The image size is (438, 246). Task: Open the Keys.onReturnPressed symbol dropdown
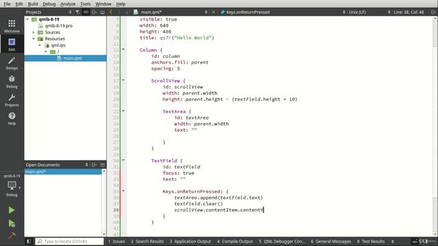tap(283, 12)
